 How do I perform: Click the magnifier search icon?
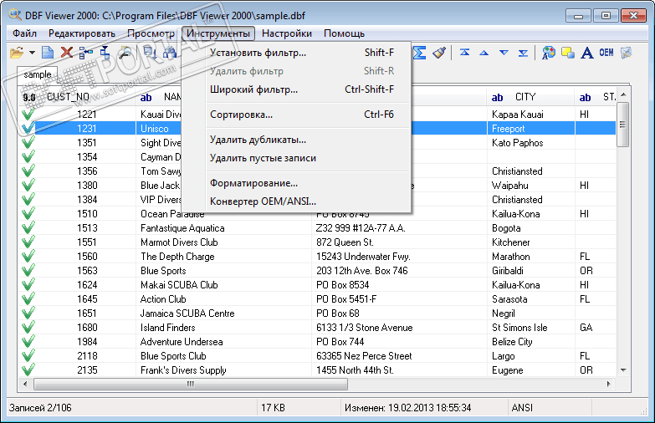click(125, 53)
